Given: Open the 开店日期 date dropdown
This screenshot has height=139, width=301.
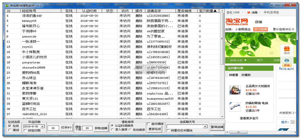Looking at the screenshot, I should click(43, 126).
